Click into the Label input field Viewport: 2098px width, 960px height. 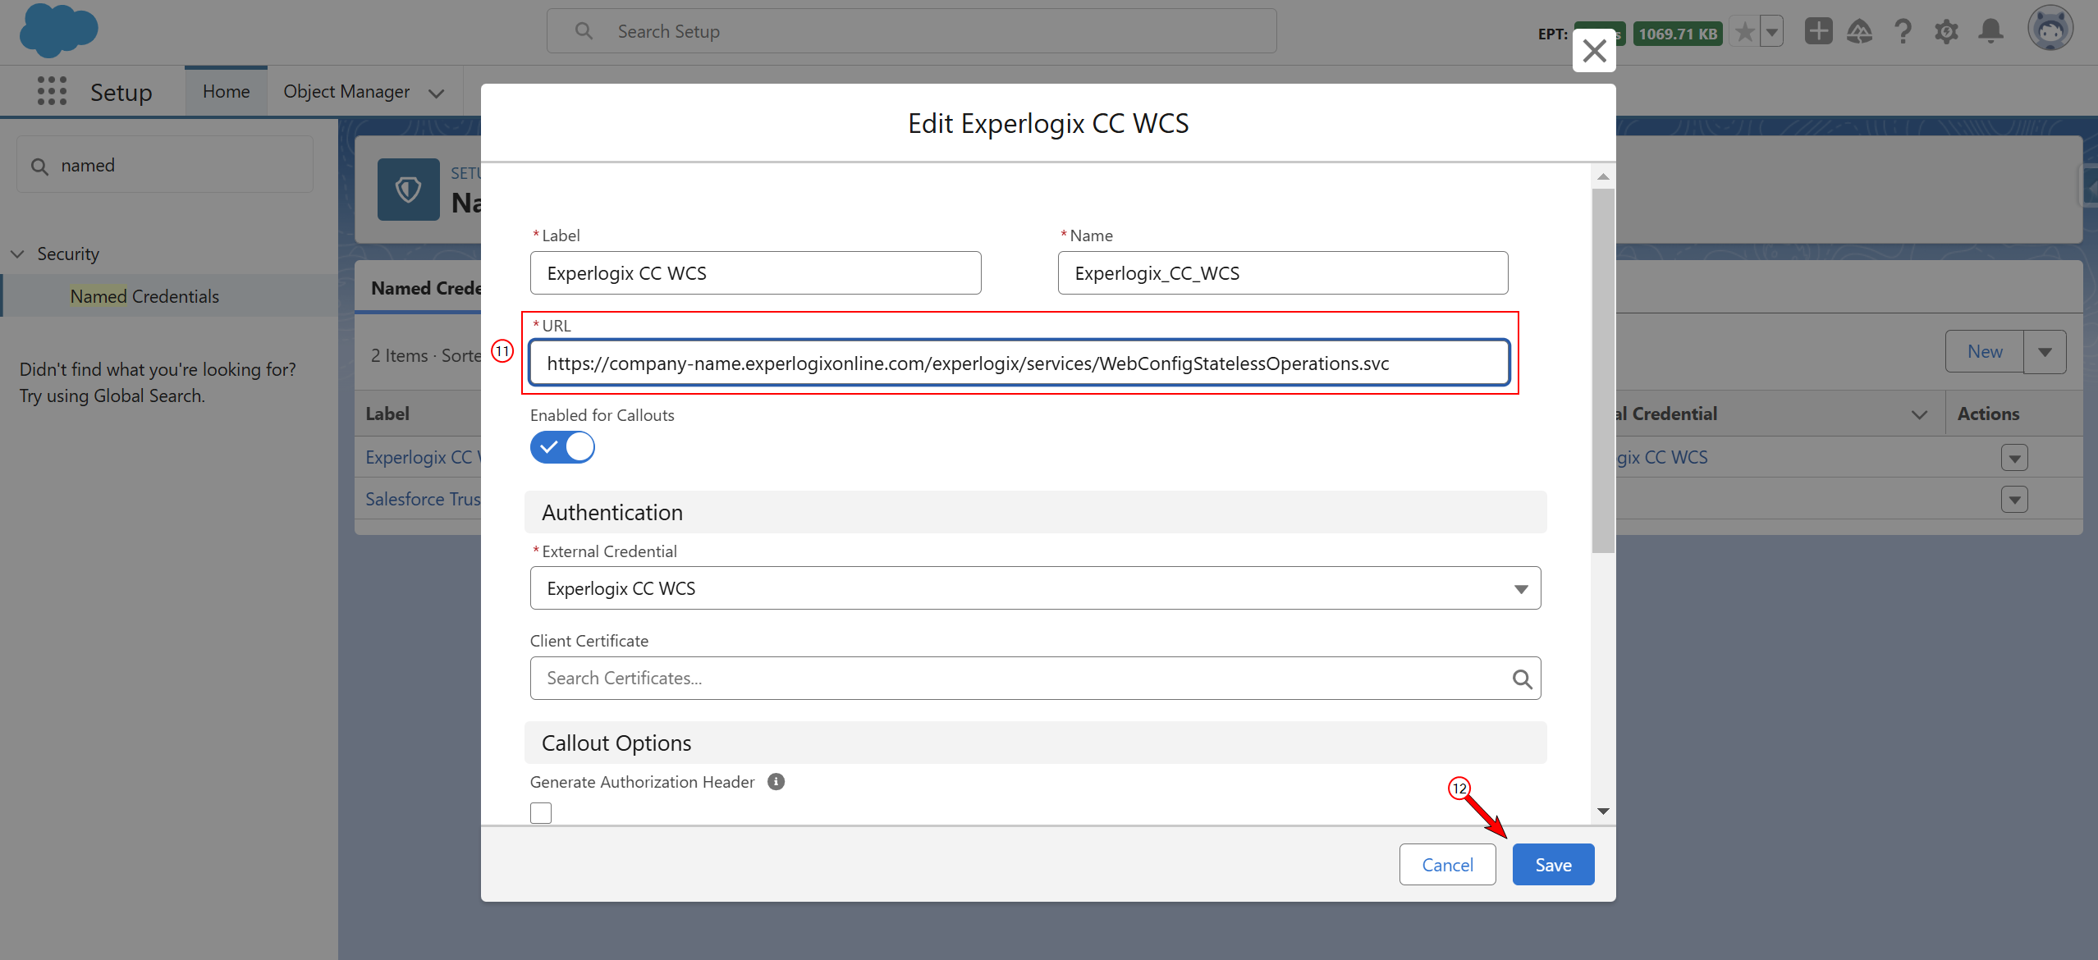pos(755,273)
